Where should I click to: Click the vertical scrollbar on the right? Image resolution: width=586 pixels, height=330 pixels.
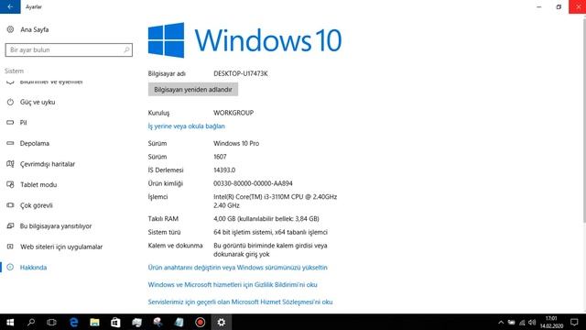[584, 120]
